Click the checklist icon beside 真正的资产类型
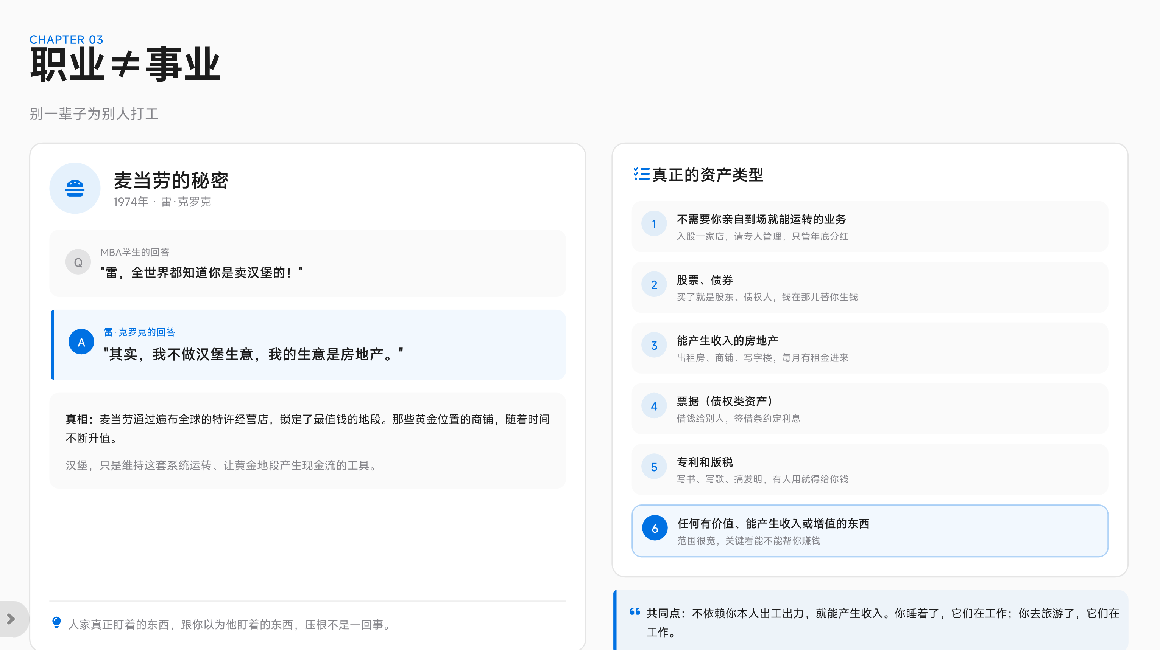 (x=641, y=174)
